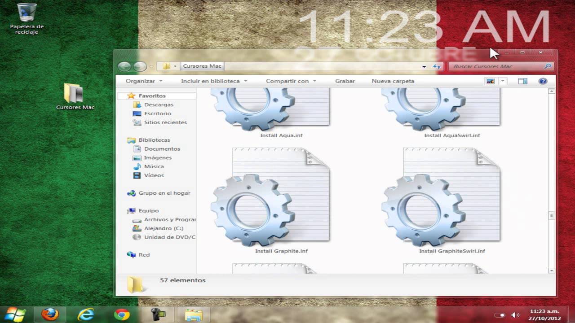Open Sitios recientes in sidebar
The height and width of the screenshot is (323, 575).
165,122
